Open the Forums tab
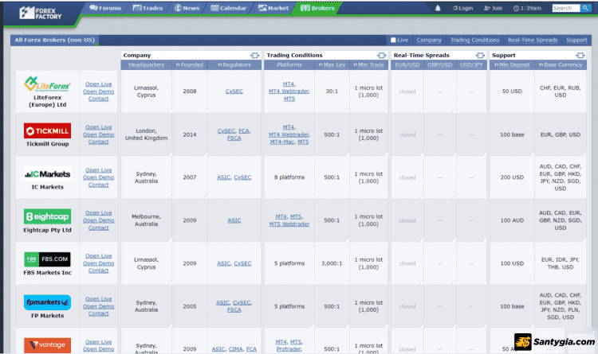Screen dimensions: 598x354 [x=105, y=8]
